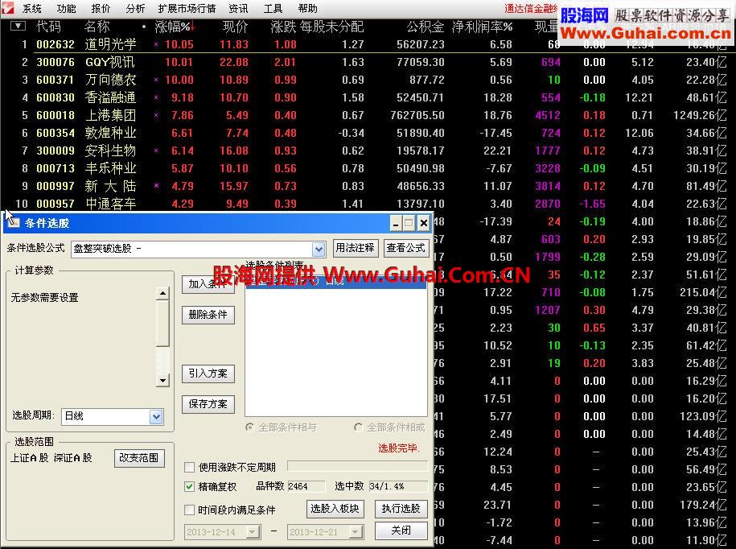Click the 用法注释 button

[356, 248]
